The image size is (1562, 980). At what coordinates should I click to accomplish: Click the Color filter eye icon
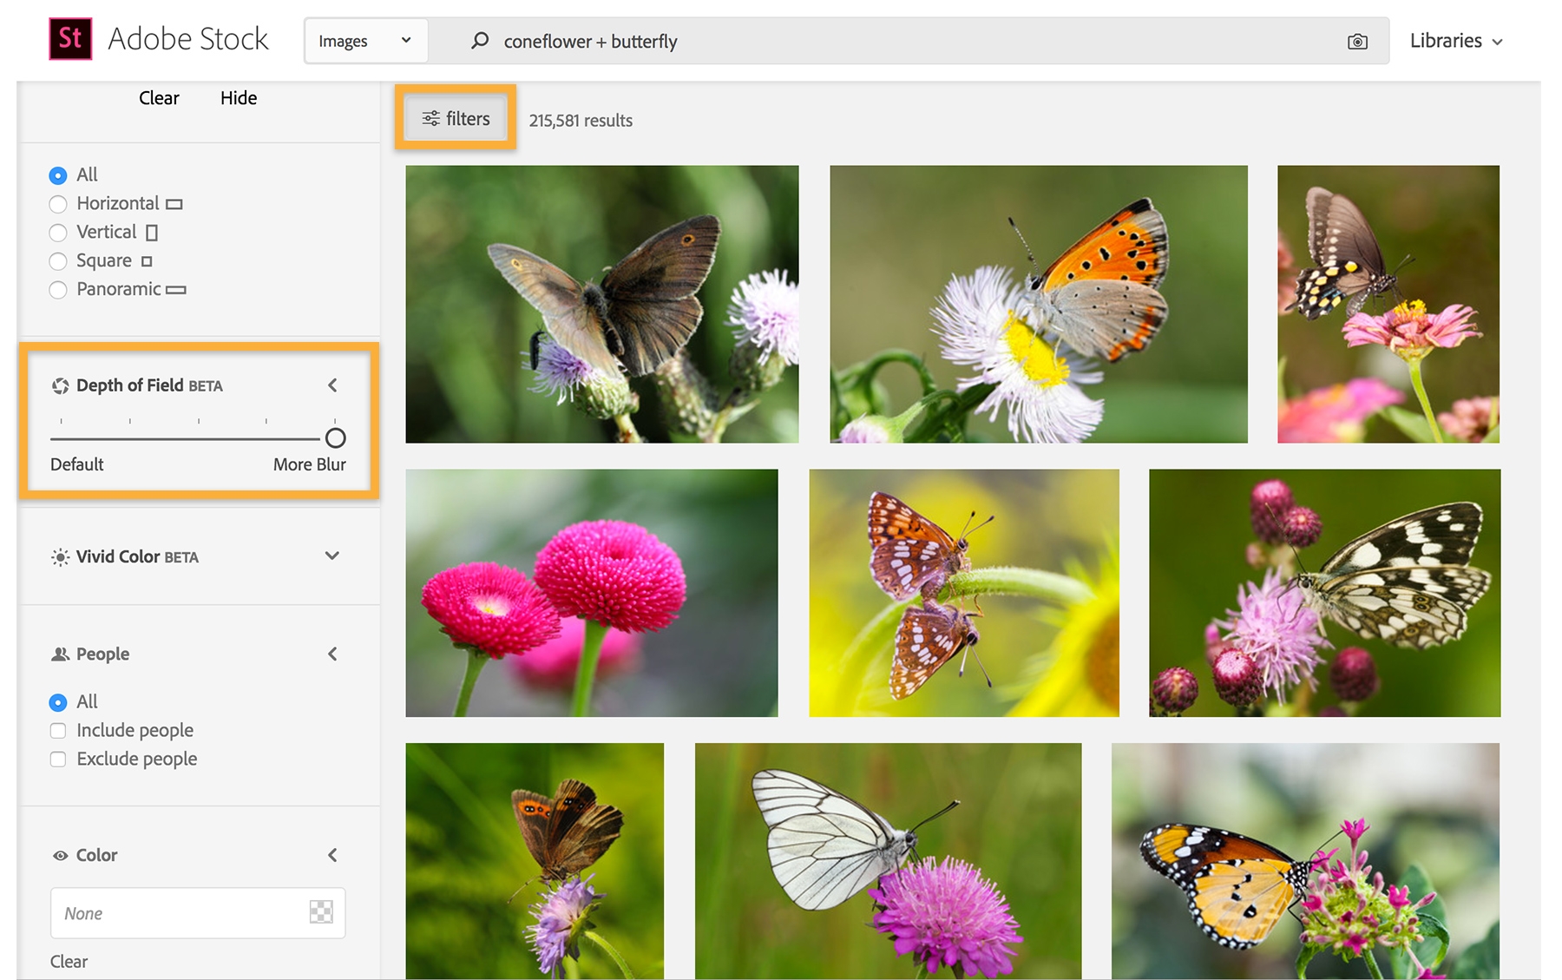pos(59,855)
